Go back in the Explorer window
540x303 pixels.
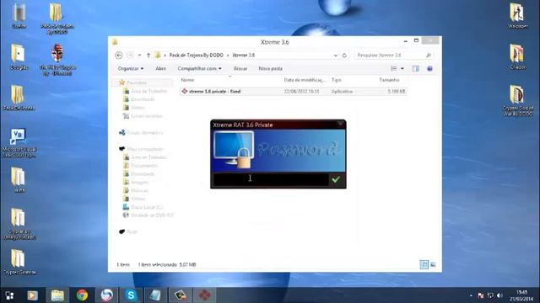pos(118,55)
